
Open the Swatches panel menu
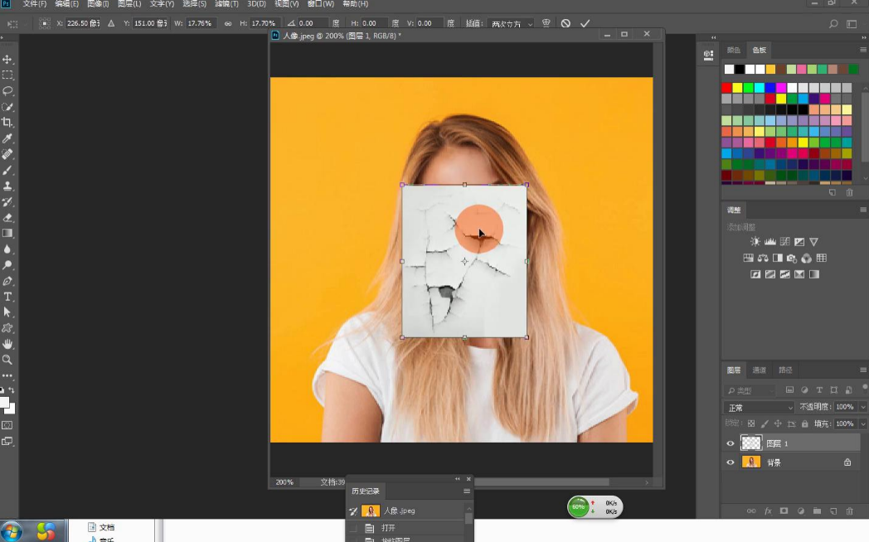(x=863, y=50)
